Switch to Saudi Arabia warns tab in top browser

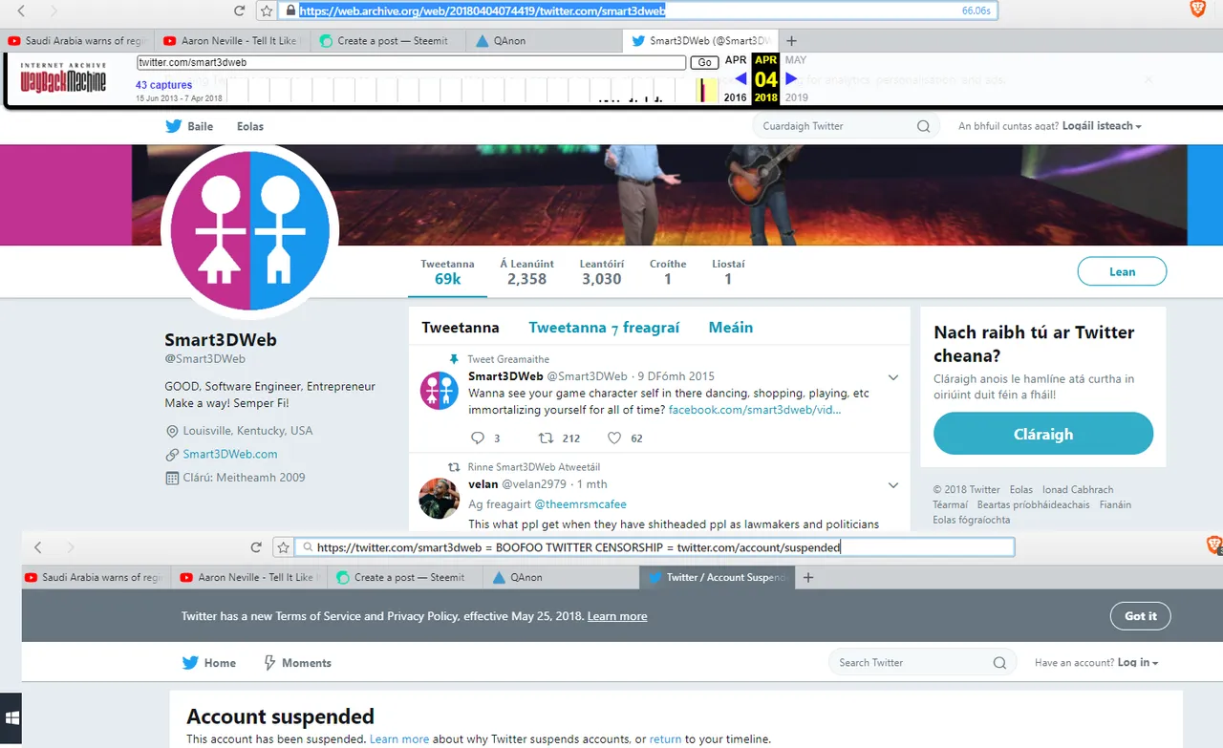(77, 41)
